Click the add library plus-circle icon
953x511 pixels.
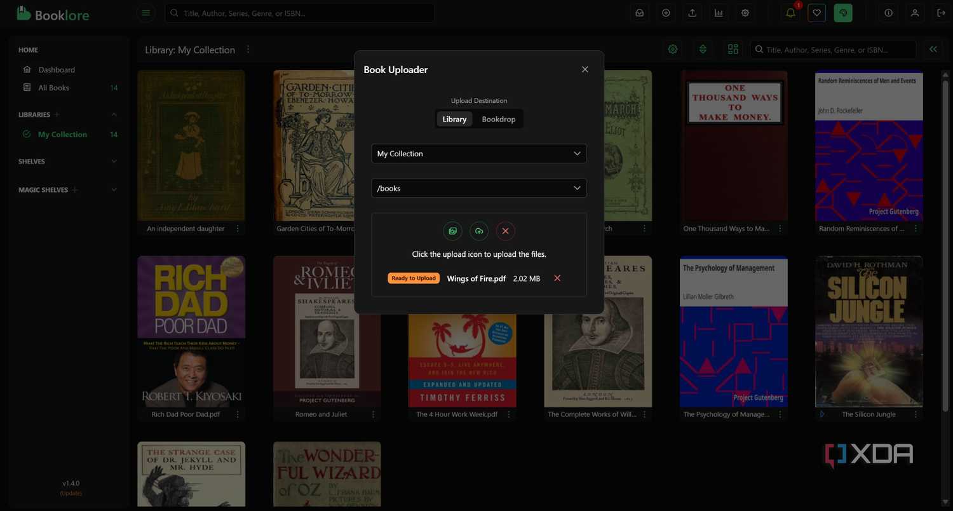point(666,13)
